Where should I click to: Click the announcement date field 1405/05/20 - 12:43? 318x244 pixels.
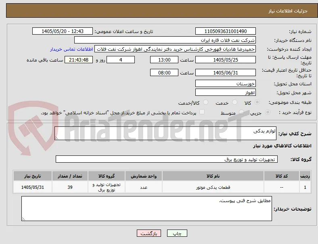[63, 31]
